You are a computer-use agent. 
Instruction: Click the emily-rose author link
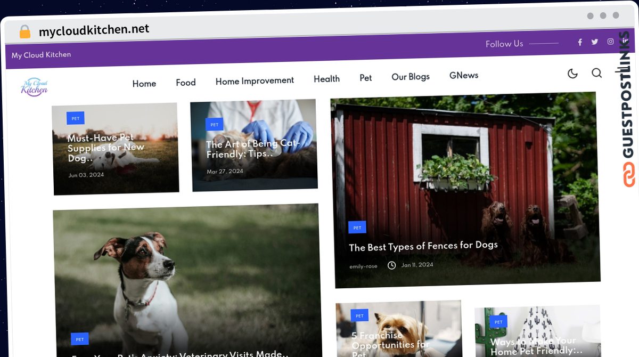coord(363,266)
